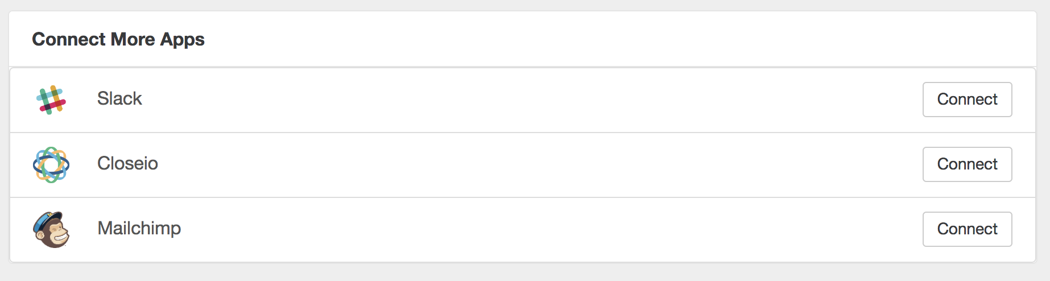Click empty space in the Closeio row
Viewport: 1050px width, 281px height.
click(x=512, y=164)
